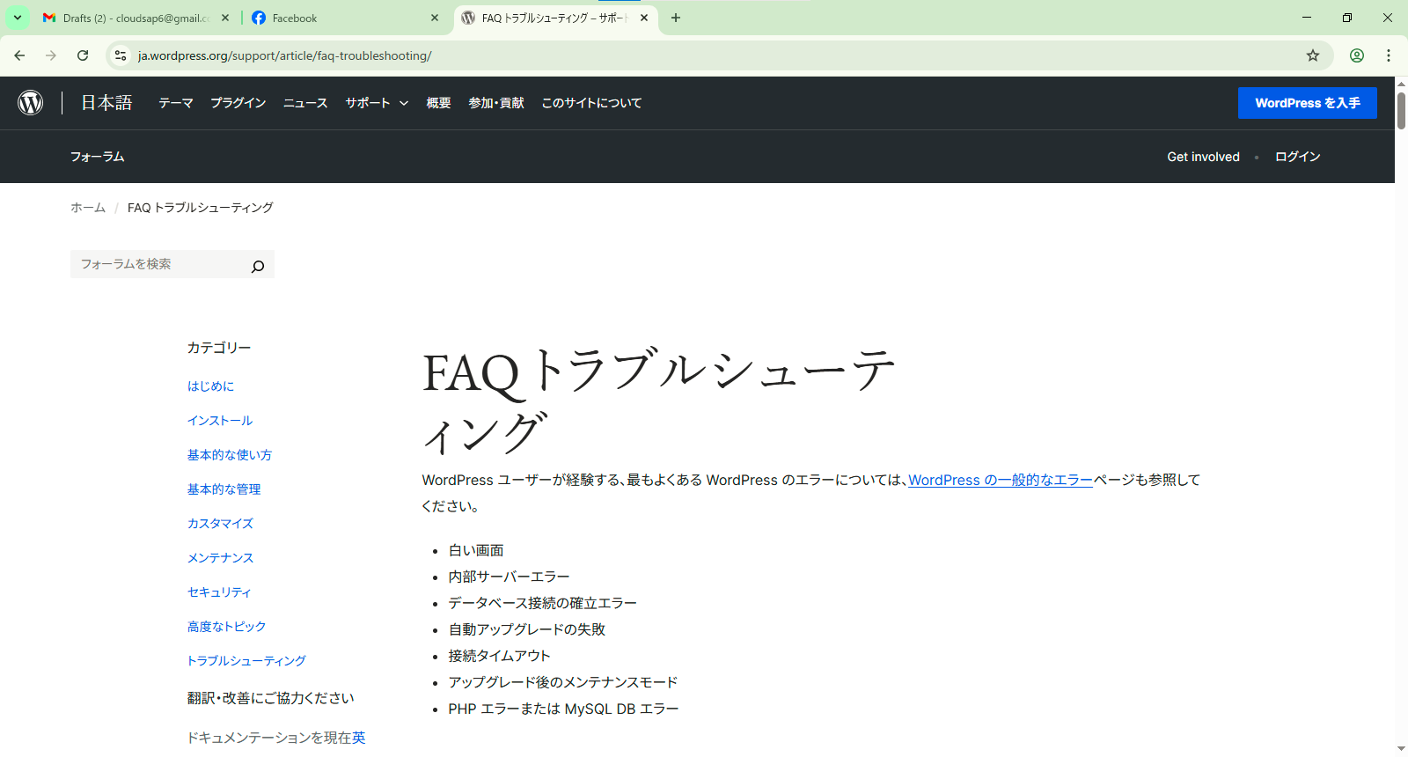Click the Get involved link
Image resolution: width=1408 pixels, height=757 pixels.
coord(1203,157)
